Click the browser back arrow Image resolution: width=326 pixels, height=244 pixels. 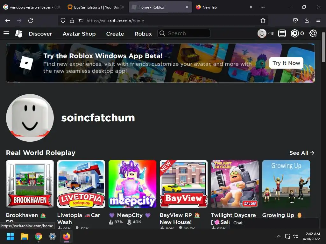8,21
